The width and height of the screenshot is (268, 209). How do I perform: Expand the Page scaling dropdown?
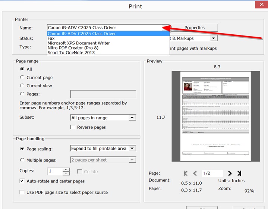(132, 149)
